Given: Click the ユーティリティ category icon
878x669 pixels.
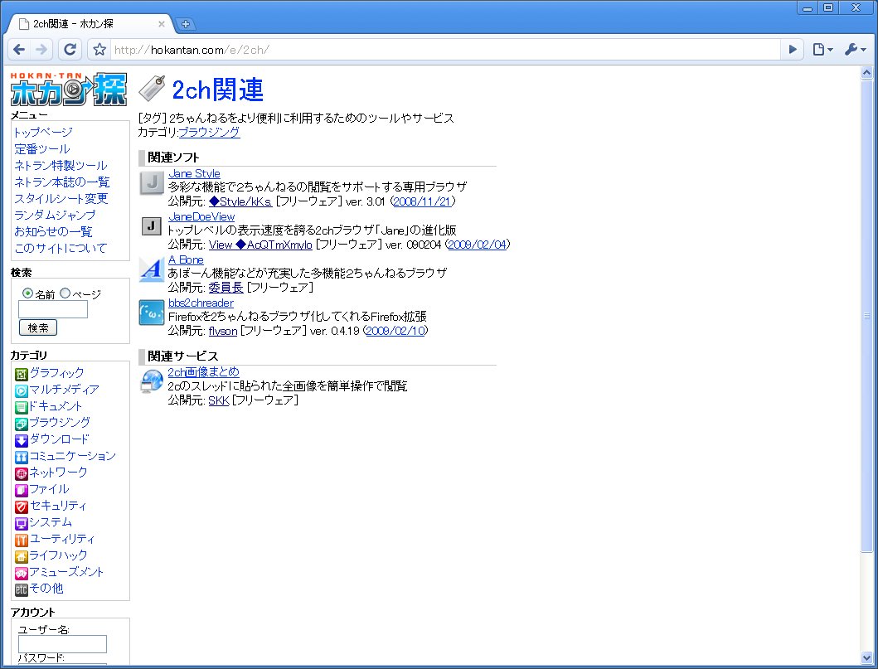Looking at the screenshot, I should pyautogui.click(x=21, y=540).
